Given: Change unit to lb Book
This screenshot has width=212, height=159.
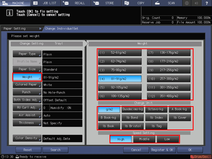Looking at the screenshot, I should coord(109,126).
